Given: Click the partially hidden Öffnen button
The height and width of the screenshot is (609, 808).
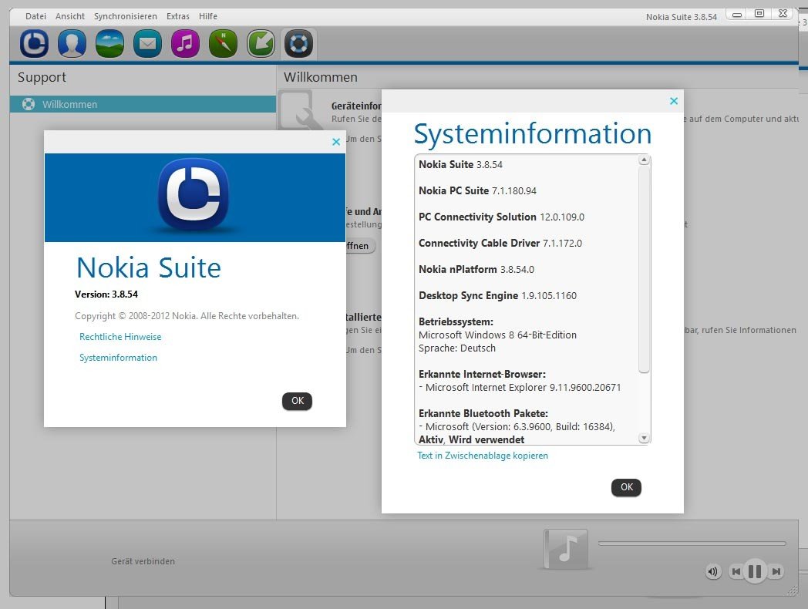Looking at the screenshot, I should pos(360,246).
